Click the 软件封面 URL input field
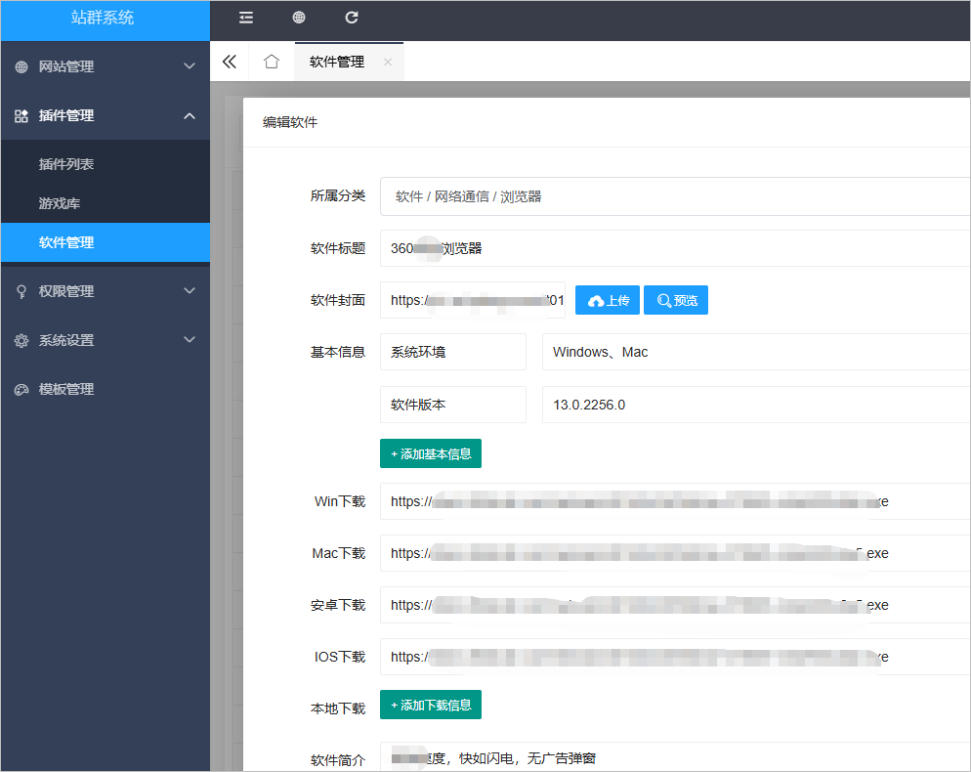 tap(473, 301)
